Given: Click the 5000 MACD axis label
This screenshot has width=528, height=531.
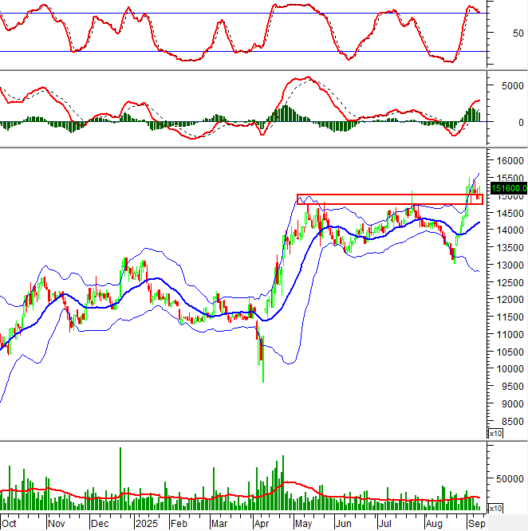Looking at the screenshot, I should coord(509,87).
